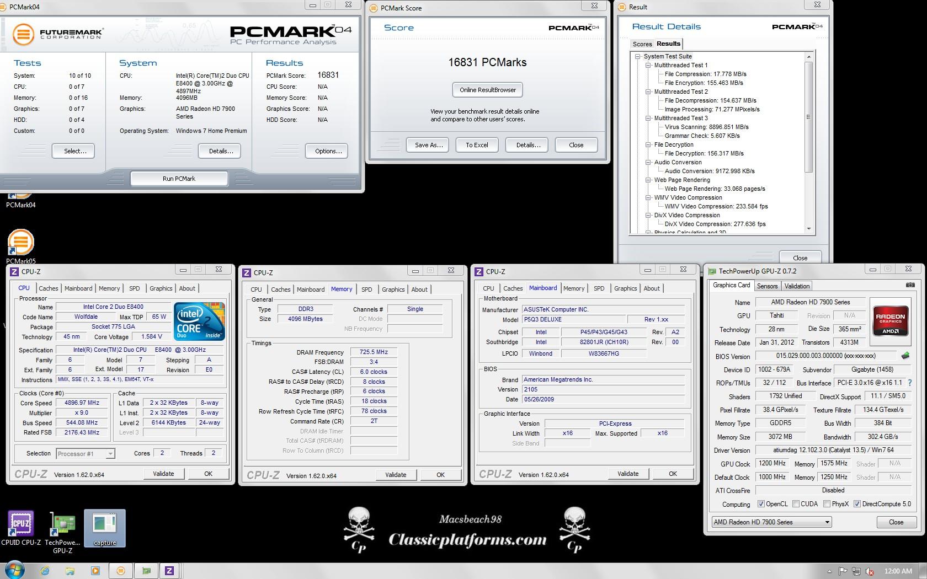927x579 pixels.
Task: Toggle the CUDA checkbox in GPU-Z
Action: click(796, 504)
